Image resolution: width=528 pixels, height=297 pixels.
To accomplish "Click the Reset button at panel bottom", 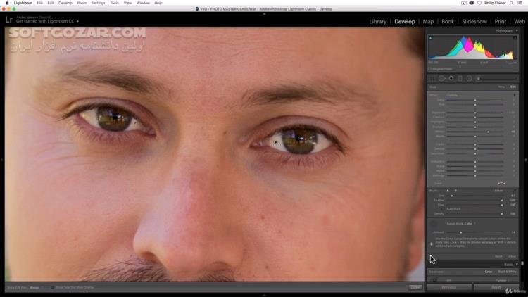I will [x=496, y=288].
